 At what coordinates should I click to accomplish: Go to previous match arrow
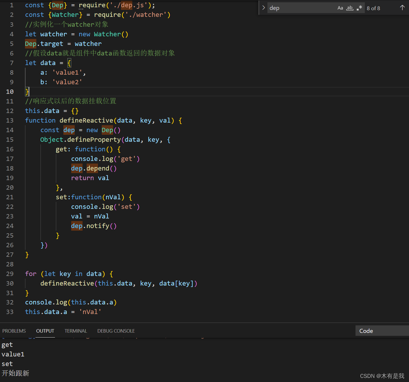pyautogui.click(x=402, y=8)
